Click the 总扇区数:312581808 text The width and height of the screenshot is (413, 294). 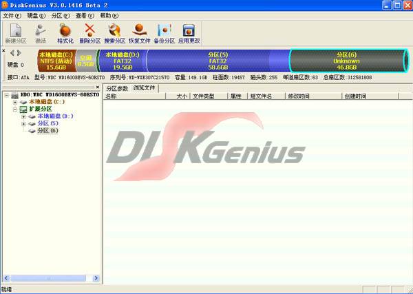coord(348,77)
